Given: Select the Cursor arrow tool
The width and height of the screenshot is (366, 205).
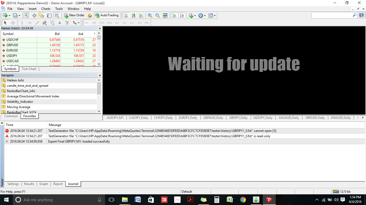Looking at the screenshot, I should [5, 23].
